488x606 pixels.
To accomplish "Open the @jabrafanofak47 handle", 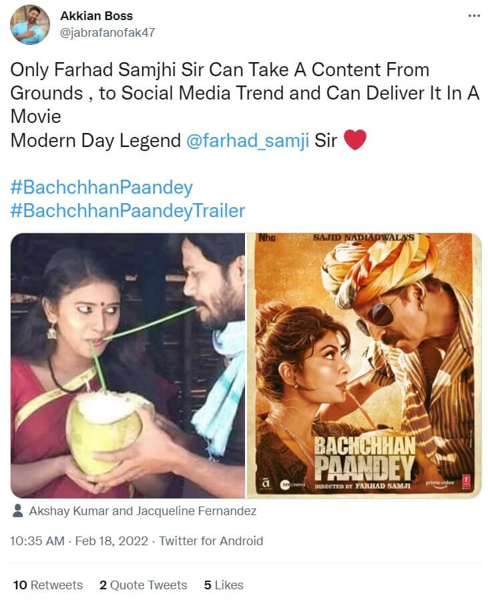I will pos(107,33).
